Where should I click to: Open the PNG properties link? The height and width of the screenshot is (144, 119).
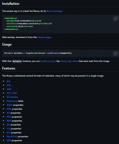[x=9, y=117]
